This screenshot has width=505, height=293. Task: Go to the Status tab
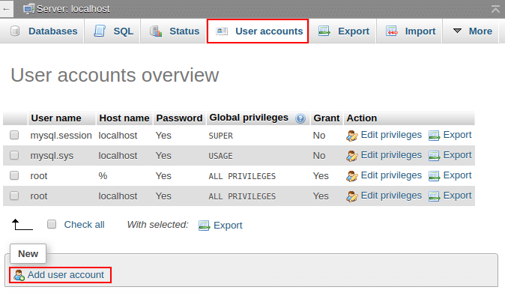184,31
